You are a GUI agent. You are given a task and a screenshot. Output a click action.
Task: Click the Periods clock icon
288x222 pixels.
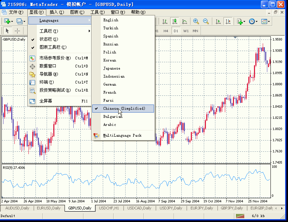(252, 21)
